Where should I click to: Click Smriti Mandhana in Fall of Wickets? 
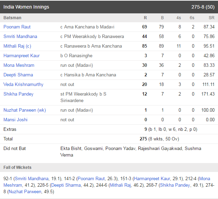click(32, 178)
